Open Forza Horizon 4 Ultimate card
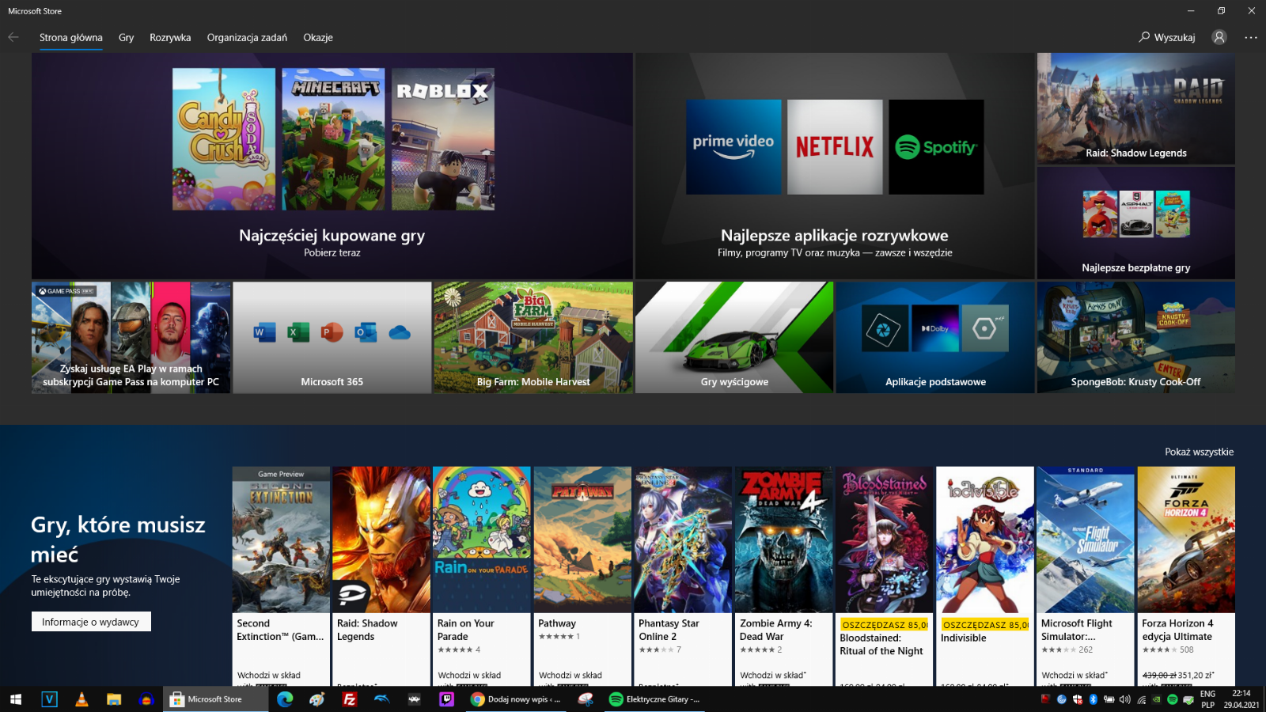Screen dimensions: 1266x712 1186,576
